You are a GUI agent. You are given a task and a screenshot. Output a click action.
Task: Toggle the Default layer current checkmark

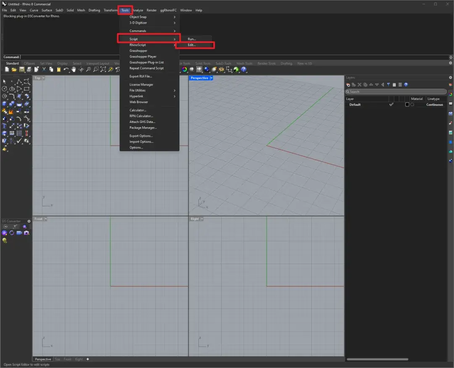(391, 104)
